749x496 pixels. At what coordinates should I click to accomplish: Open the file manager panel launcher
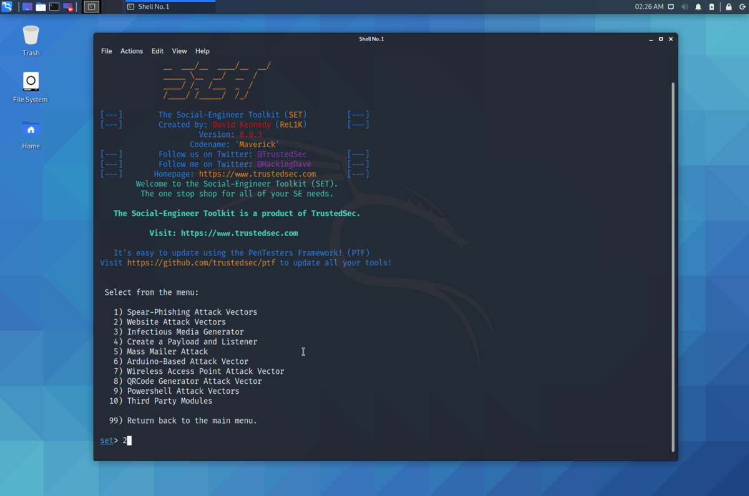coord(41,7)
